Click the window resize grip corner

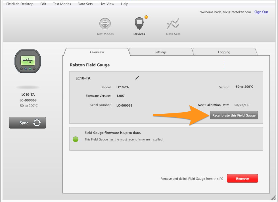coord(273,197)
